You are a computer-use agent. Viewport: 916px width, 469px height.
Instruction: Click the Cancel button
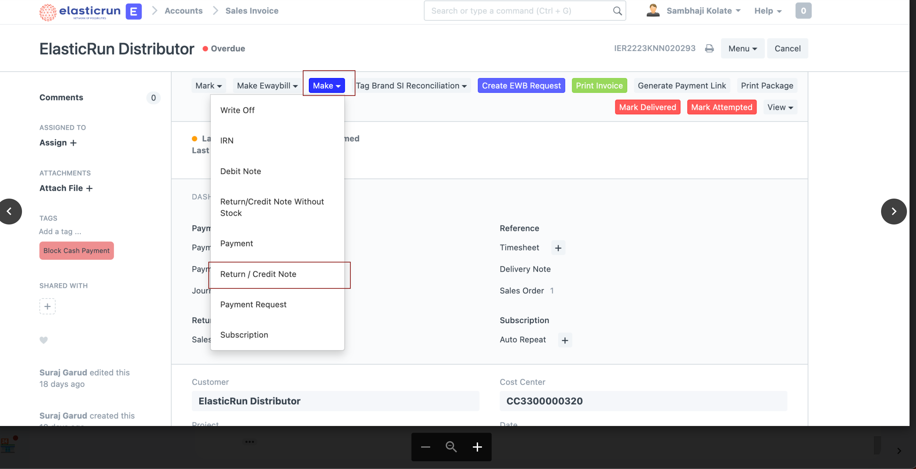click(787, 49)
